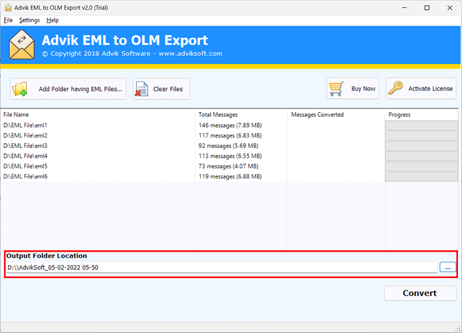Browse output folder with the ellipsis button

tap(448, 268)
